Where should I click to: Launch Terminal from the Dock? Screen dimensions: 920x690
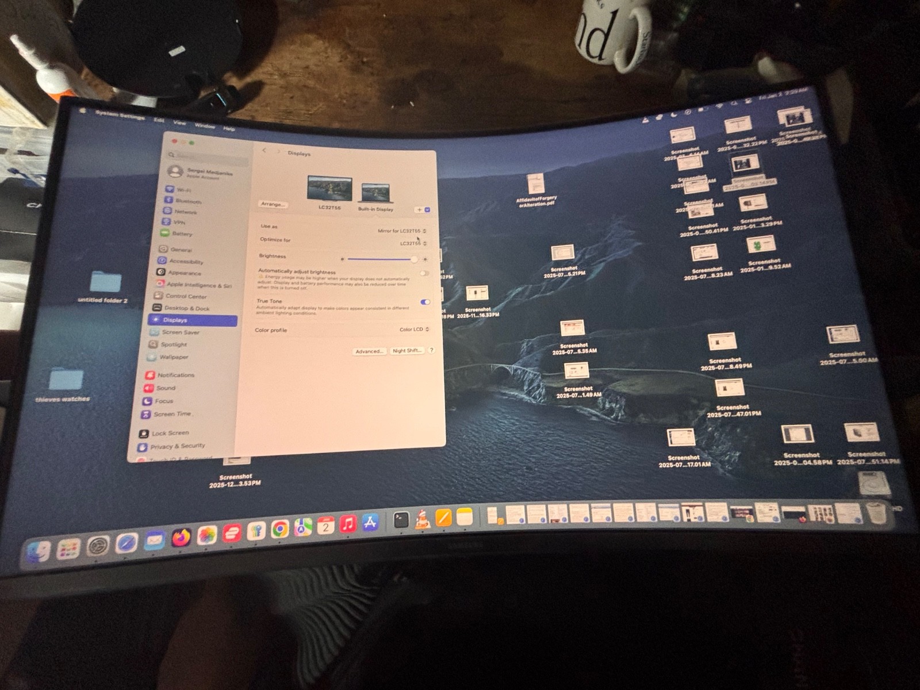pyautogui.click(x=401, y=520)
